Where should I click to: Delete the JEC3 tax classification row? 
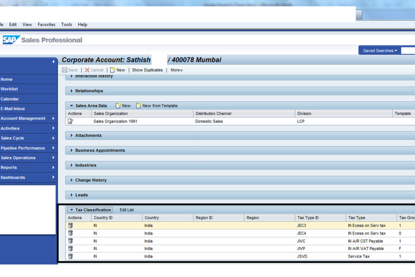71,225
